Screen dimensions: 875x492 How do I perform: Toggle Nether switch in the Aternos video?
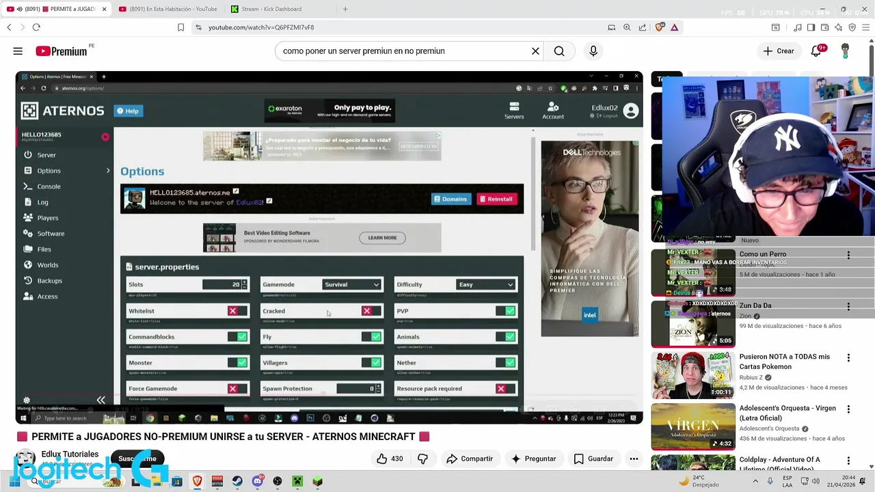(x=506, y=363)
